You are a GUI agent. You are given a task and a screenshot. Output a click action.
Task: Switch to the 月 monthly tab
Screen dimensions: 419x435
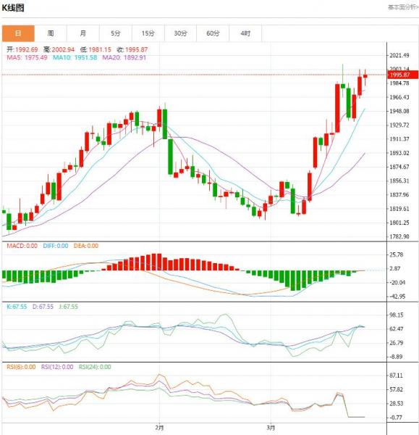click(82, 33)
